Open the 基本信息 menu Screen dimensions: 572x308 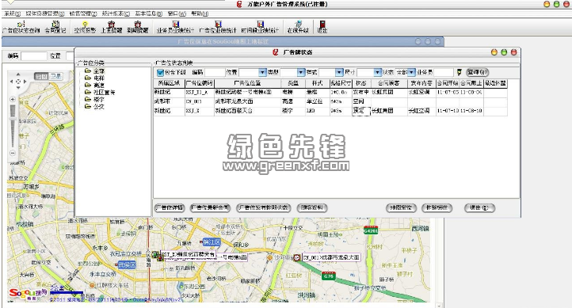coord(148,13)
